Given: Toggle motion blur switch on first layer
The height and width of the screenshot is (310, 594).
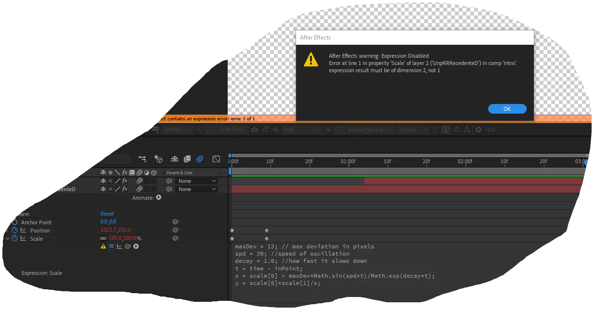Looking at the screenshot, I should 139,181.
